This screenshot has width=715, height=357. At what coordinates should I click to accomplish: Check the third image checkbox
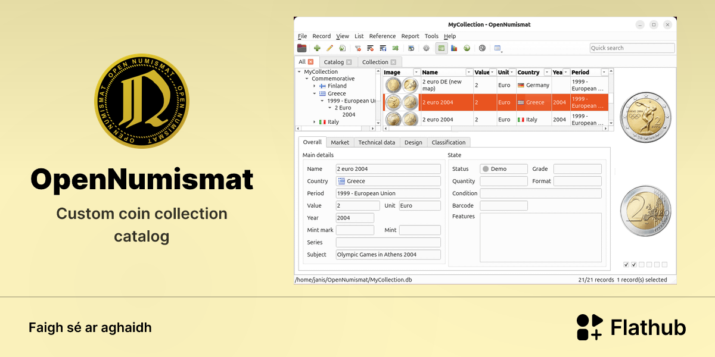coord(642,265)
